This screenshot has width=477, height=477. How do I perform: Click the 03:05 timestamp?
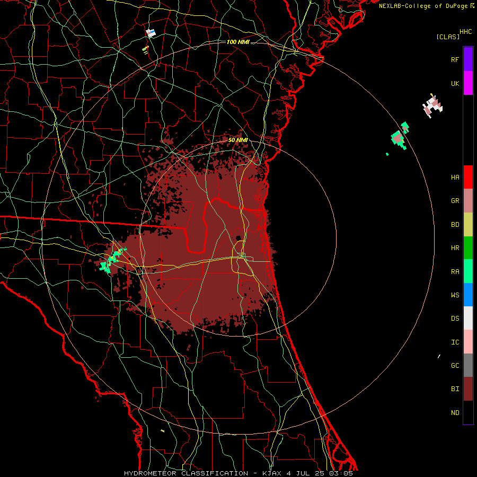point(340,473)
